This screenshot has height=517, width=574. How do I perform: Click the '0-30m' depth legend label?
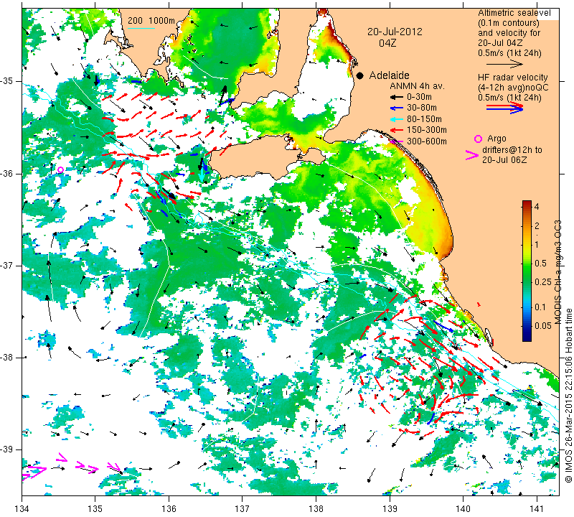click(x=419, y=97)
